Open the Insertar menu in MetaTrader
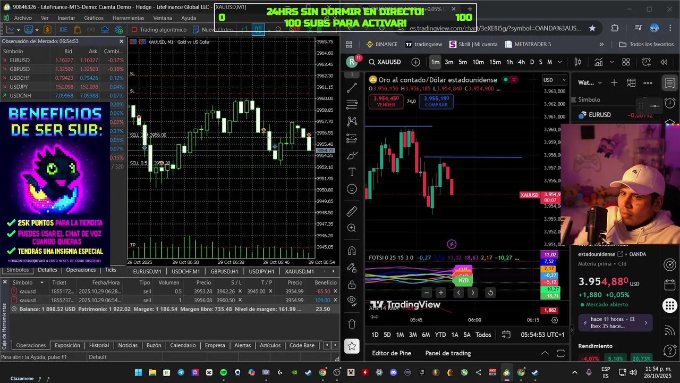This screenshot has height=383, width=680. (x=66, y=18)
